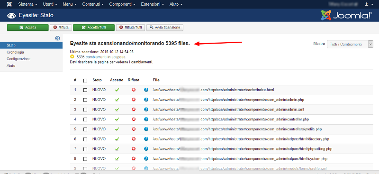The image size is (379, 174).
Task: Open the Aiuto menu in top bar
Action: [x=176, y=4]
